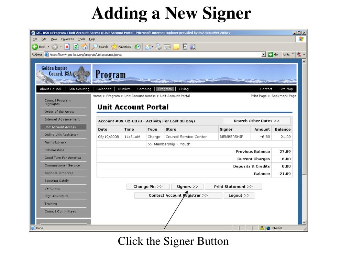Open the Favorites menu
Image resolution: width=352 pixels, height=264 pixels.
click(x=67, y=39)
